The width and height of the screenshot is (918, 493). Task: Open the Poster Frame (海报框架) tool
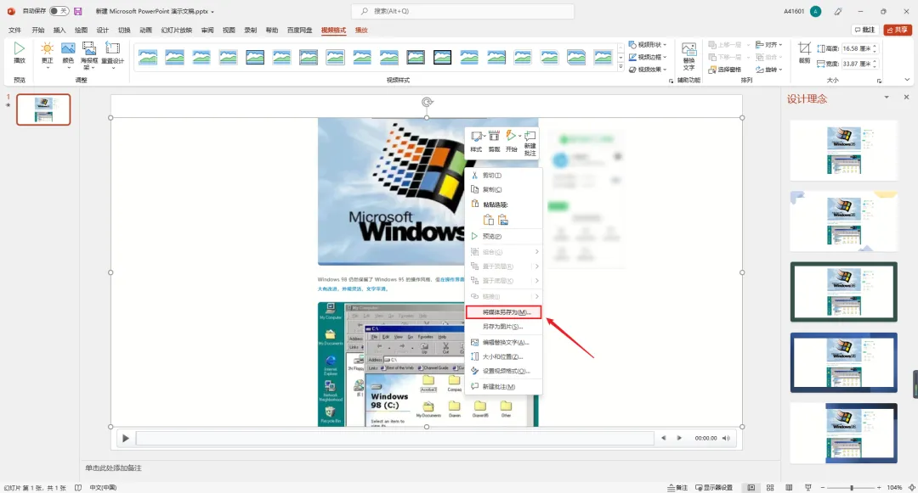point(89,55)
